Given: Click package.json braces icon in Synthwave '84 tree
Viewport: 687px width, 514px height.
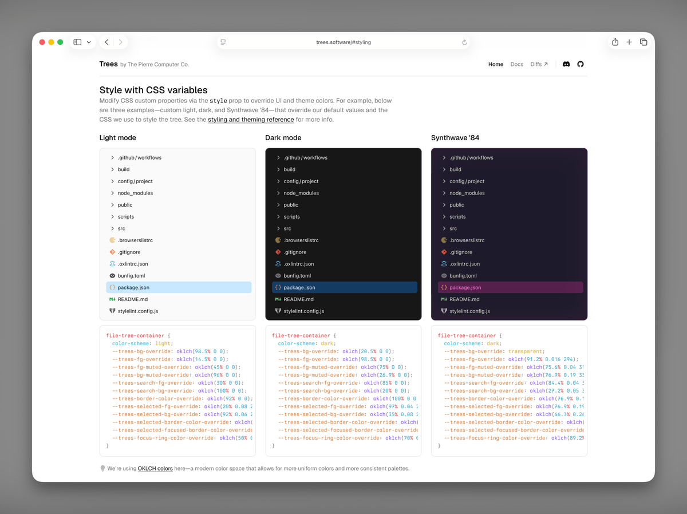Looking at the screenshot, I should click(444, 287).
